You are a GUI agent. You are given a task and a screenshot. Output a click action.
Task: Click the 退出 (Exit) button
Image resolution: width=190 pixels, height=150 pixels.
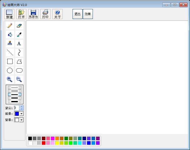click(x=78, y=14)
